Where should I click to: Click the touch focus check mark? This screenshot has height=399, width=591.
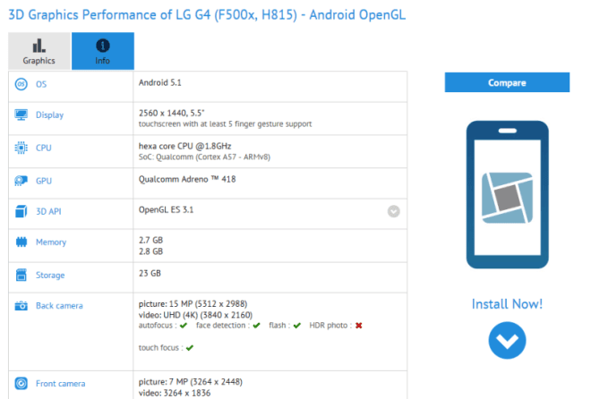190,348
